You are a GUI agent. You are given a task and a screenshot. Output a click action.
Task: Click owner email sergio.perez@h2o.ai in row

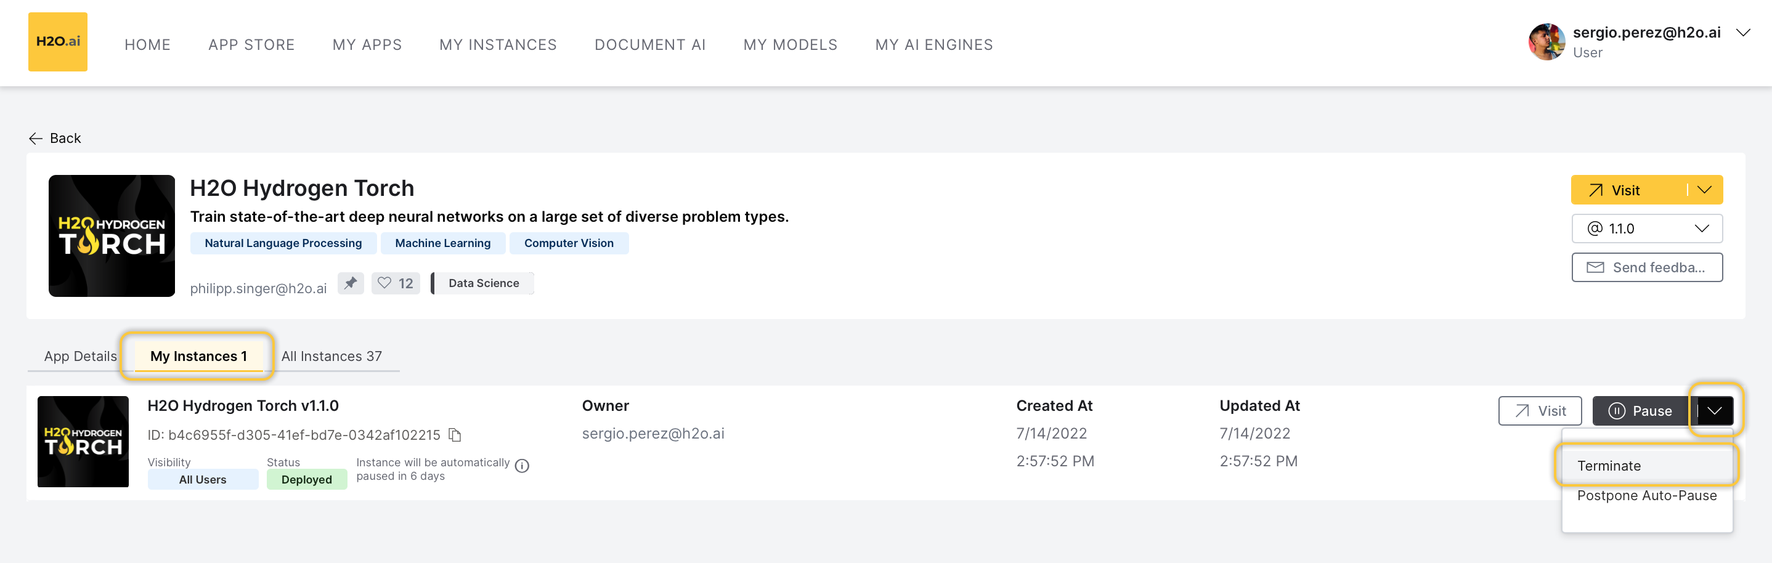(x=653, y=434)
